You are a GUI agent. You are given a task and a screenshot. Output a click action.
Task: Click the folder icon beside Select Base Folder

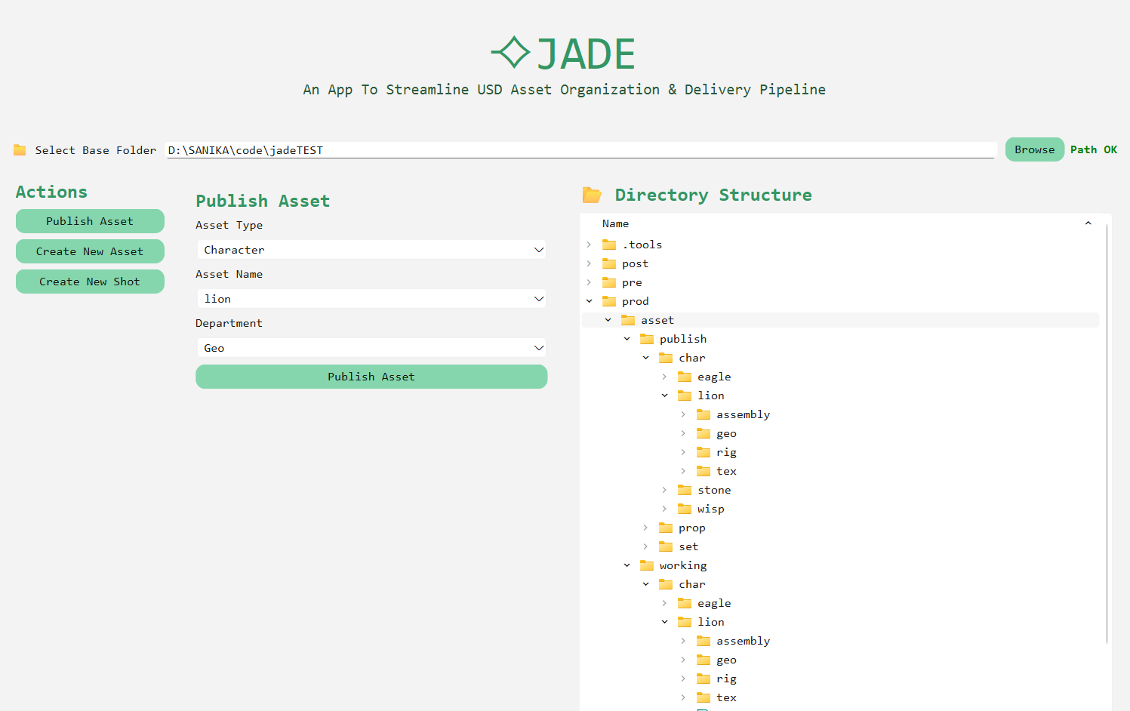click(x=20, y=150)
